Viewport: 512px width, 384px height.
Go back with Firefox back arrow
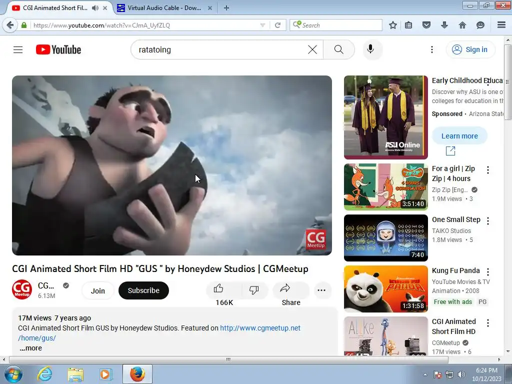(x=10, y=25)
